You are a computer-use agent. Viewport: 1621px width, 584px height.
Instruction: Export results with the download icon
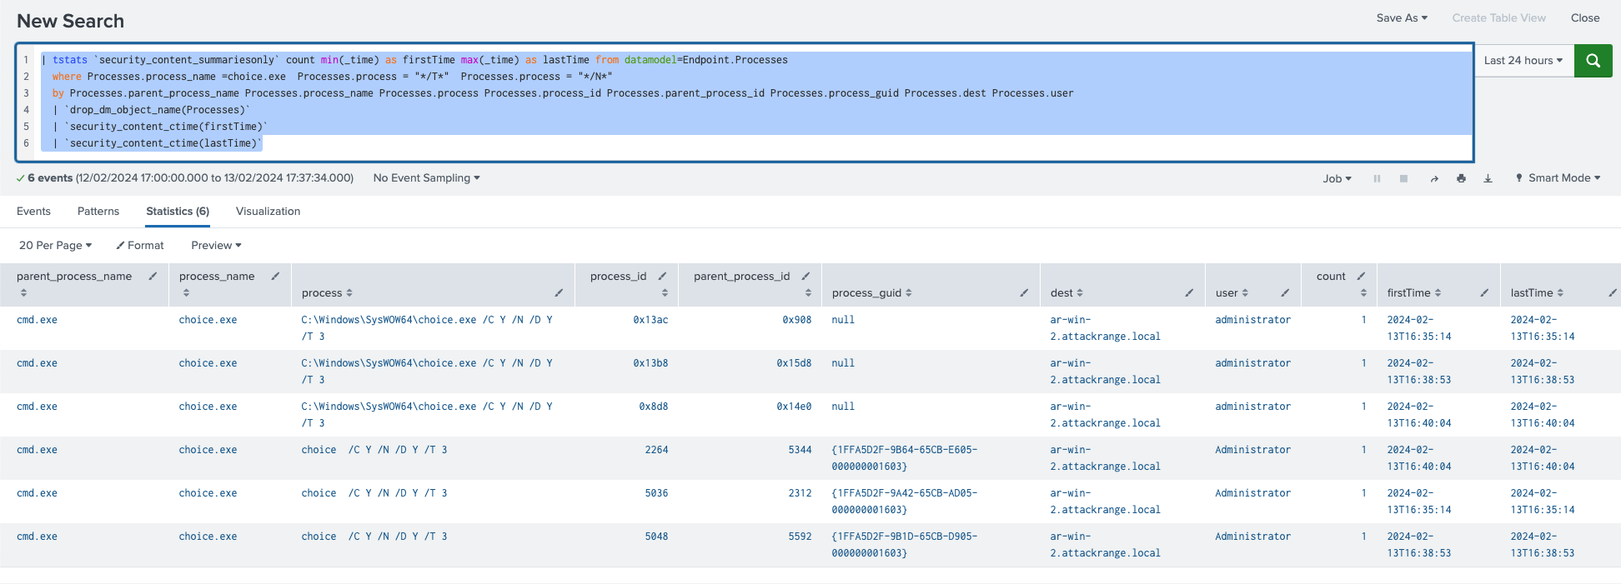[x=1488, y=178]
